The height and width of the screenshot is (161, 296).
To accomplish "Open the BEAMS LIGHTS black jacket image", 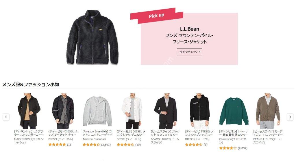I will click(166, 111).
